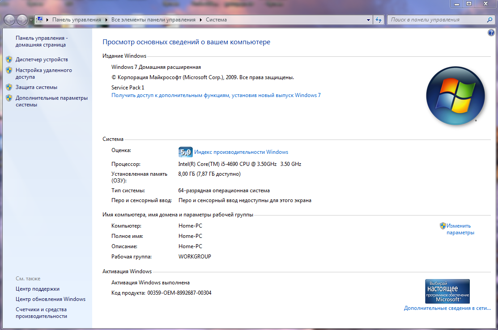Click the search magnifier icon
This screenshot has width=498, height=330.
tap(490, 20)
